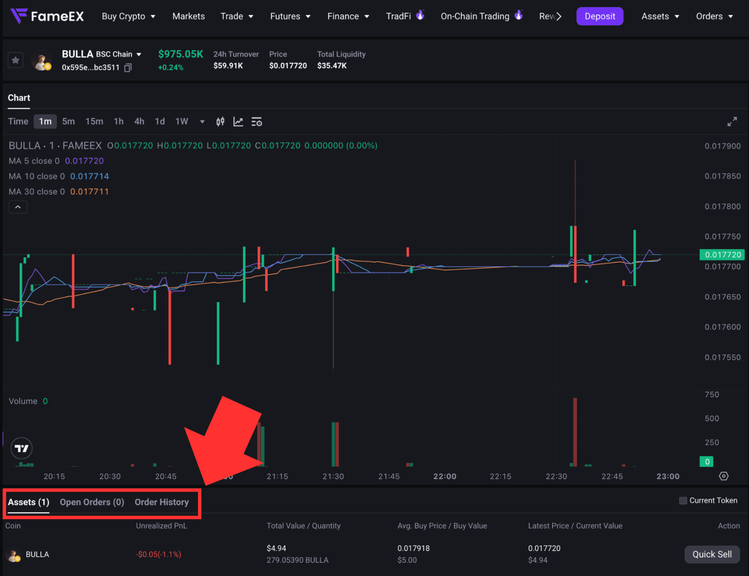Click the Unrealized PnL -$0.05(-1.1%) value
The image size is (749, 576).
click(158, 554)
